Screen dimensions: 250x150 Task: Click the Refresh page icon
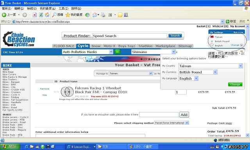point(41,15)
